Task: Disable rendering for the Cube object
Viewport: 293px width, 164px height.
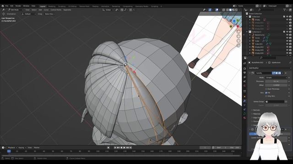Action: (290, 41)
